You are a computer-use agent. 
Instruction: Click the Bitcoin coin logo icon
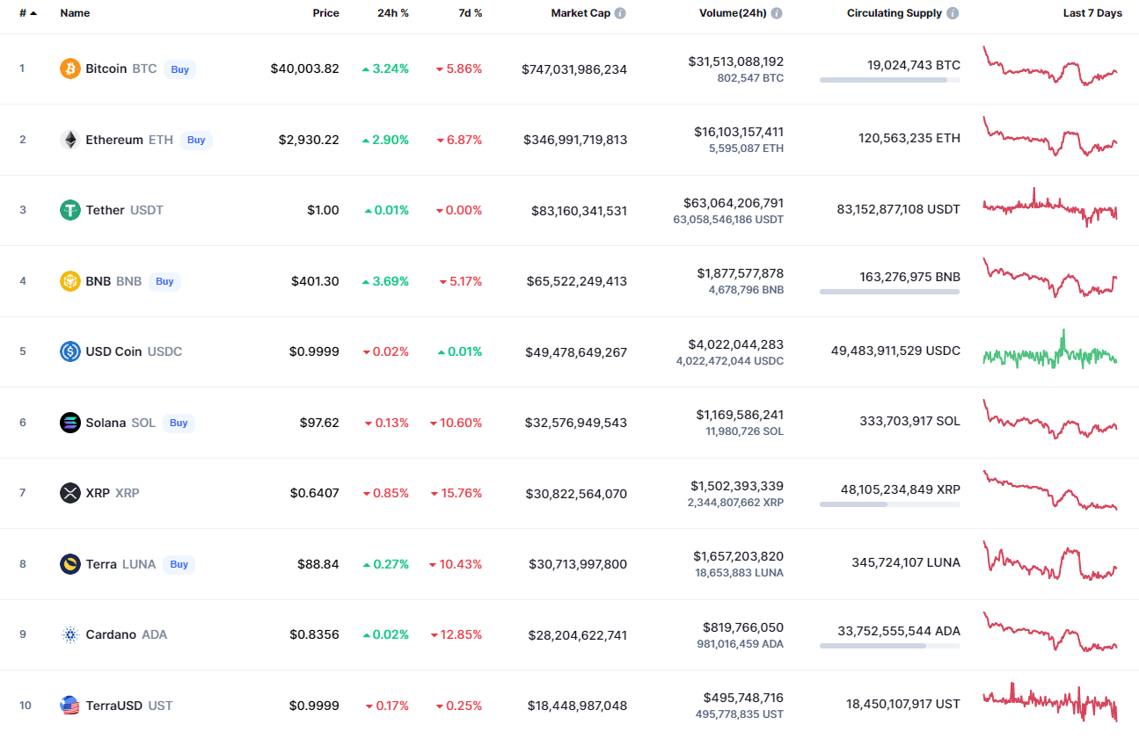tap(70, 69)
